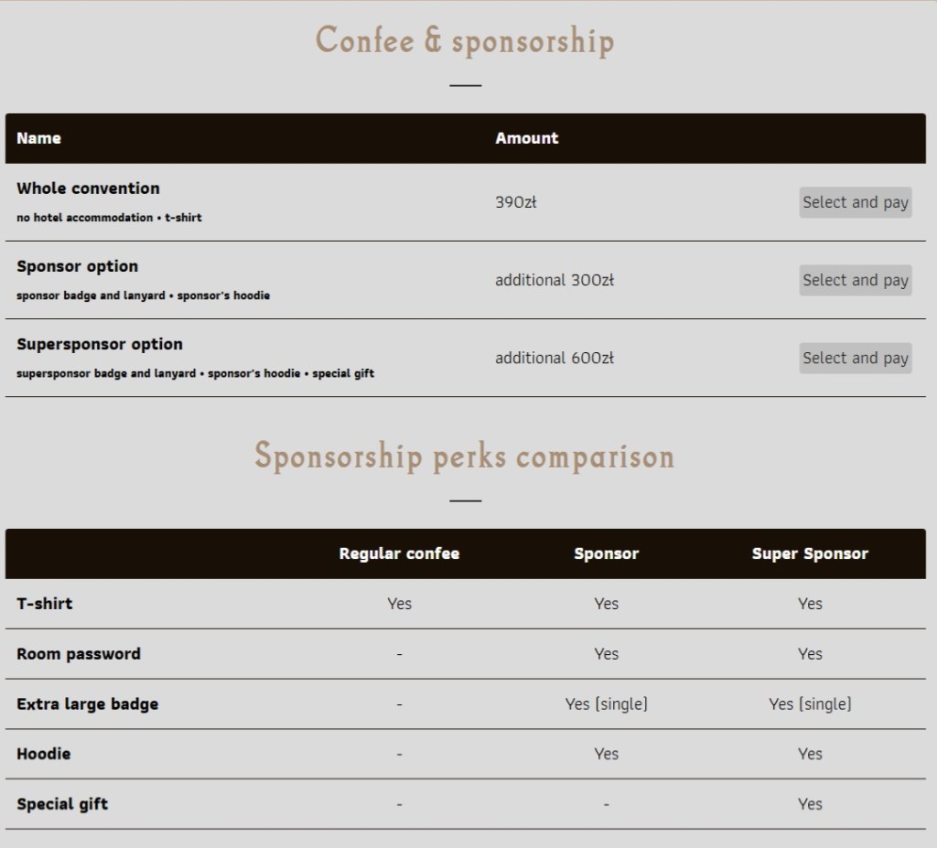Click the Name column header

click(x=38, y=138)
